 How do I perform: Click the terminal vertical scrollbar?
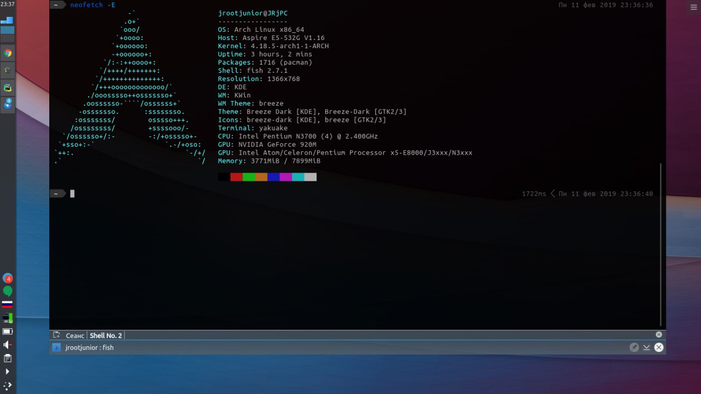661,244
